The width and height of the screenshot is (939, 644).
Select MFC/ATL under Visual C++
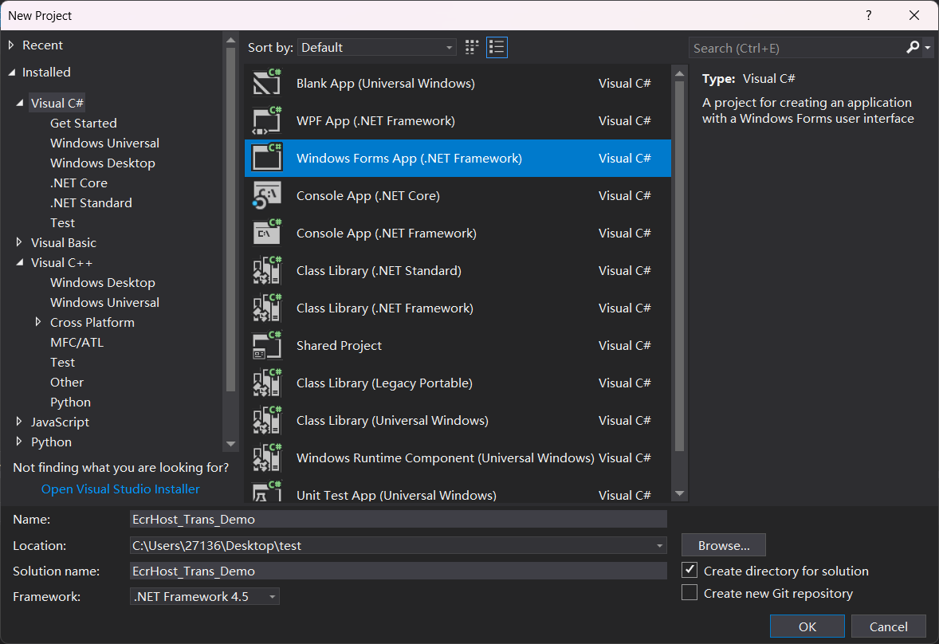pyautogui.click(x=77, y=342)
